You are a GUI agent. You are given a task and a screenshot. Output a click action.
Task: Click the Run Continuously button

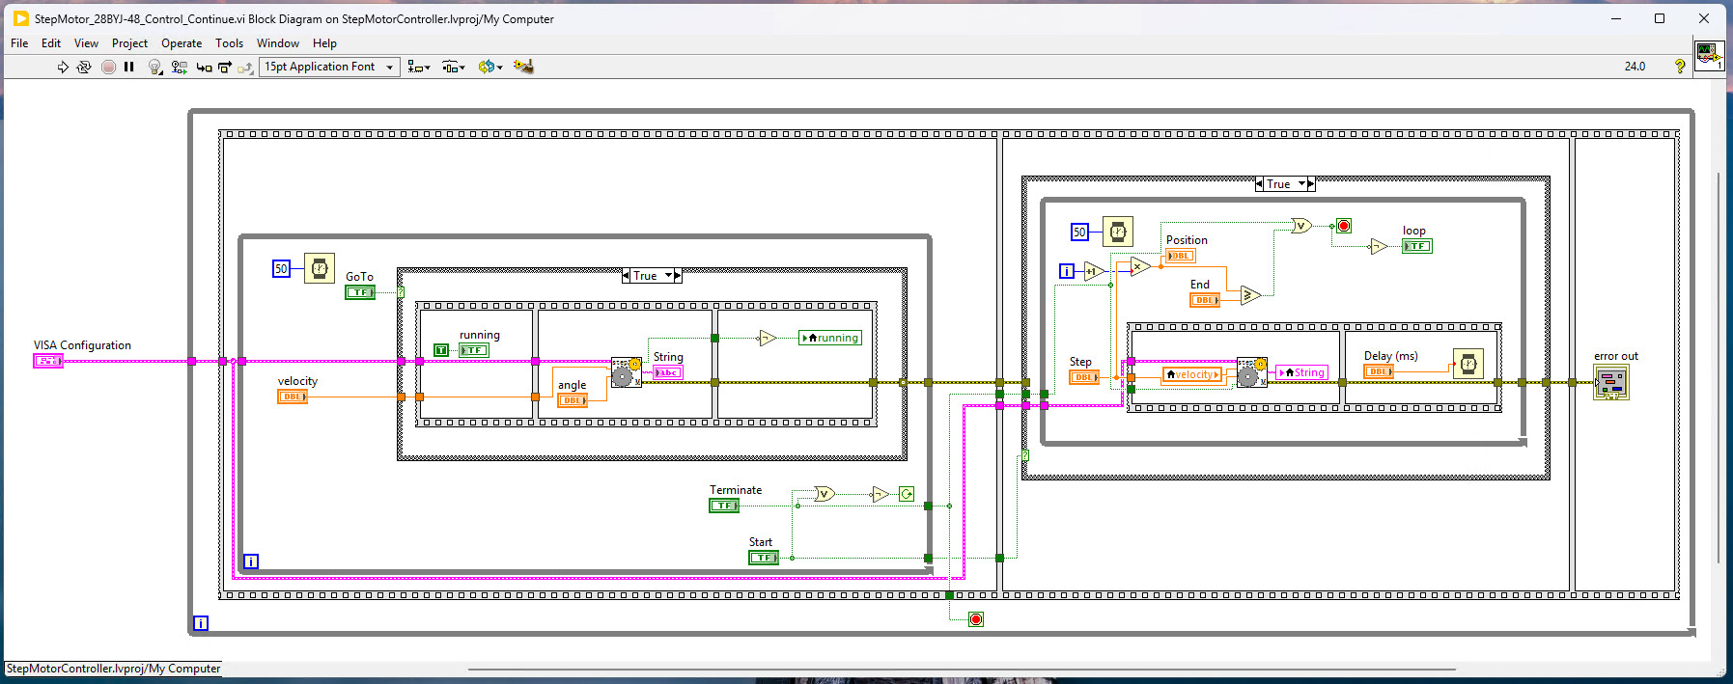coord(84,67)
